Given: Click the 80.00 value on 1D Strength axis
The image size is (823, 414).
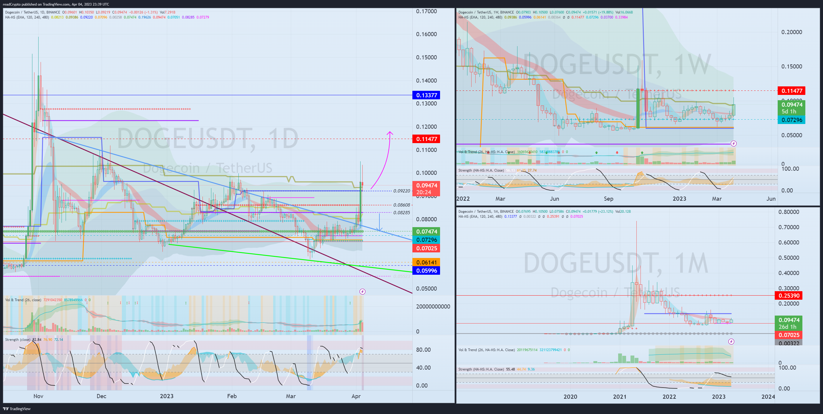Looking at the screenshot, I should point(423,350).
